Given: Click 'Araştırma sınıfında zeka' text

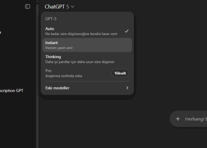Looking at the screenshot, I should (64, 76).
